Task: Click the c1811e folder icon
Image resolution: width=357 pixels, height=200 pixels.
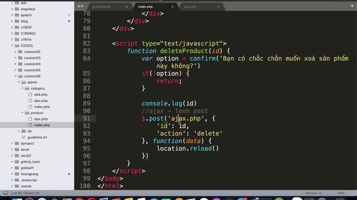Action: click(17, 39)
